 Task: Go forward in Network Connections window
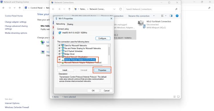pos(59,9)
